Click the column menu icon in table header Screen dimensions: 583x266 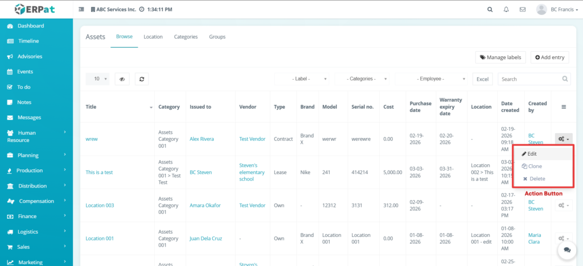[564, 107]
